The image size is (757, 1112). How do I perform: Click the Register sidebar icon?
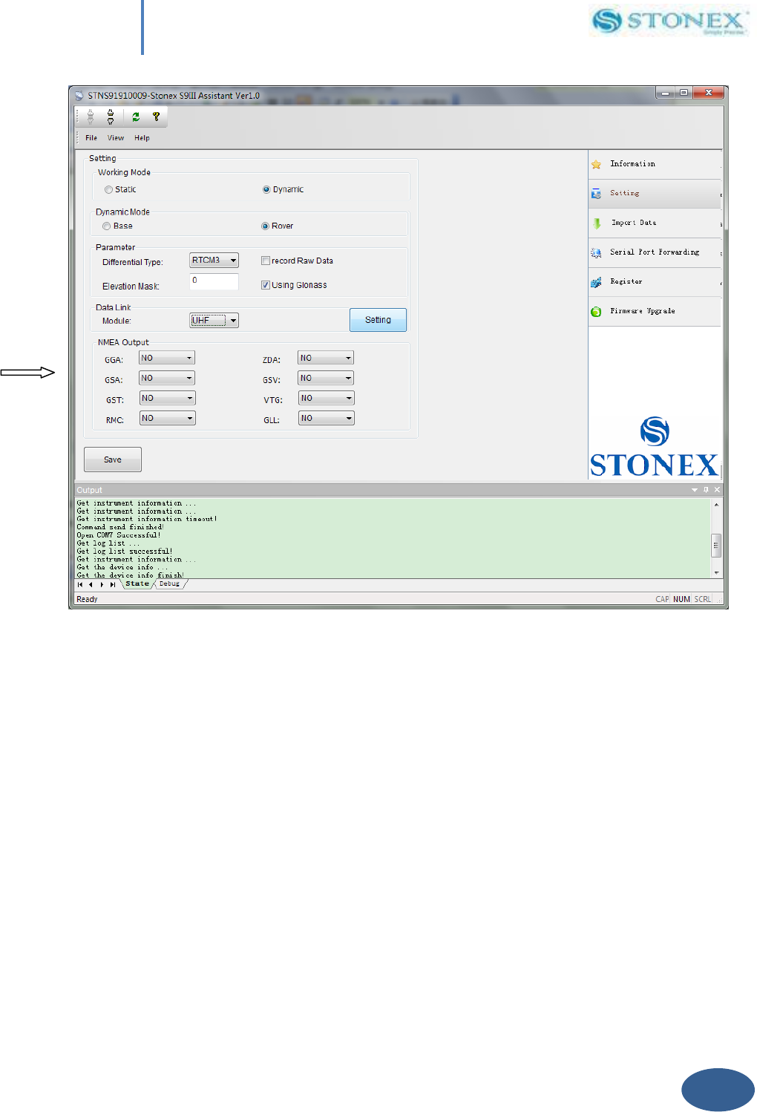click(596, 282)
